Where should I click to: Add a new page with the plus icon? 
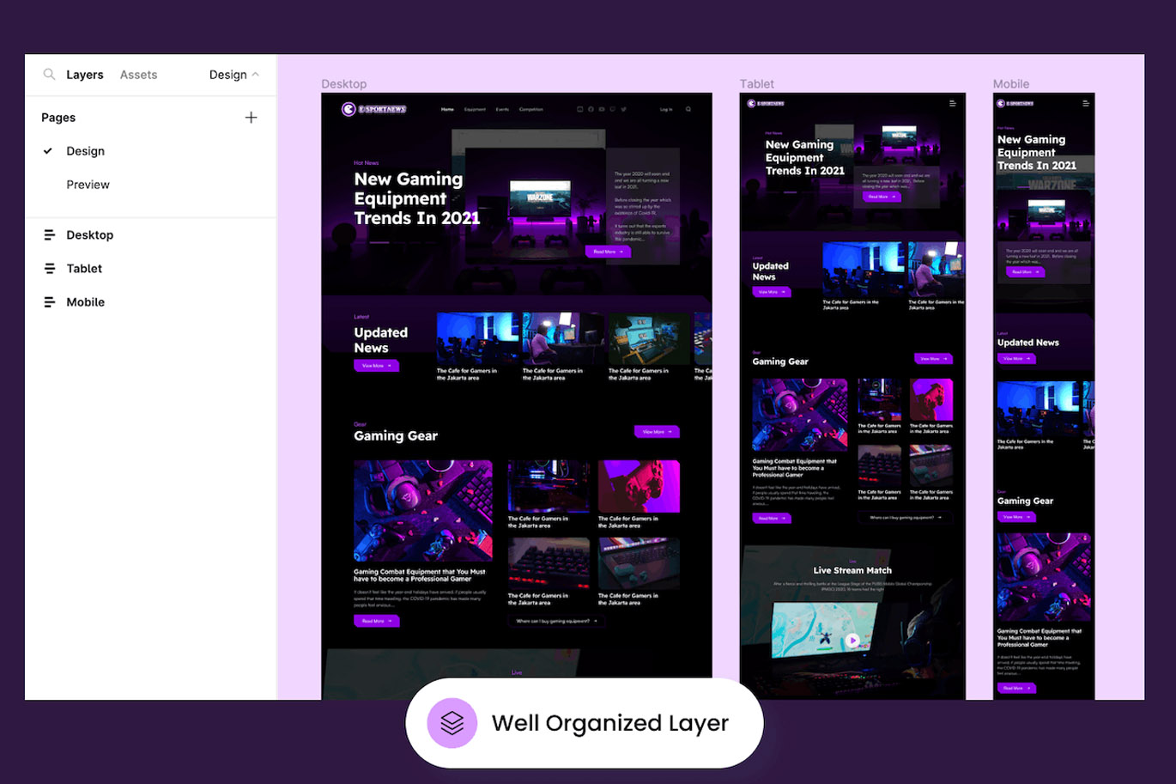251,118
